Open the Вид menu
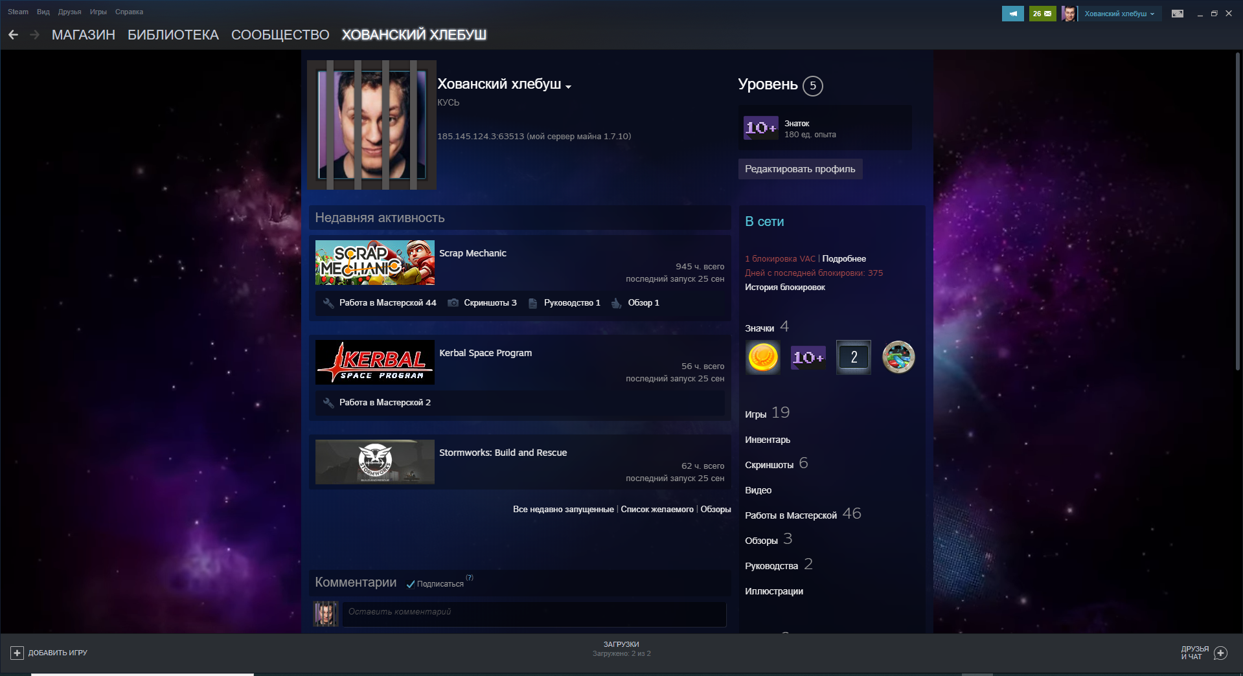 43,12
